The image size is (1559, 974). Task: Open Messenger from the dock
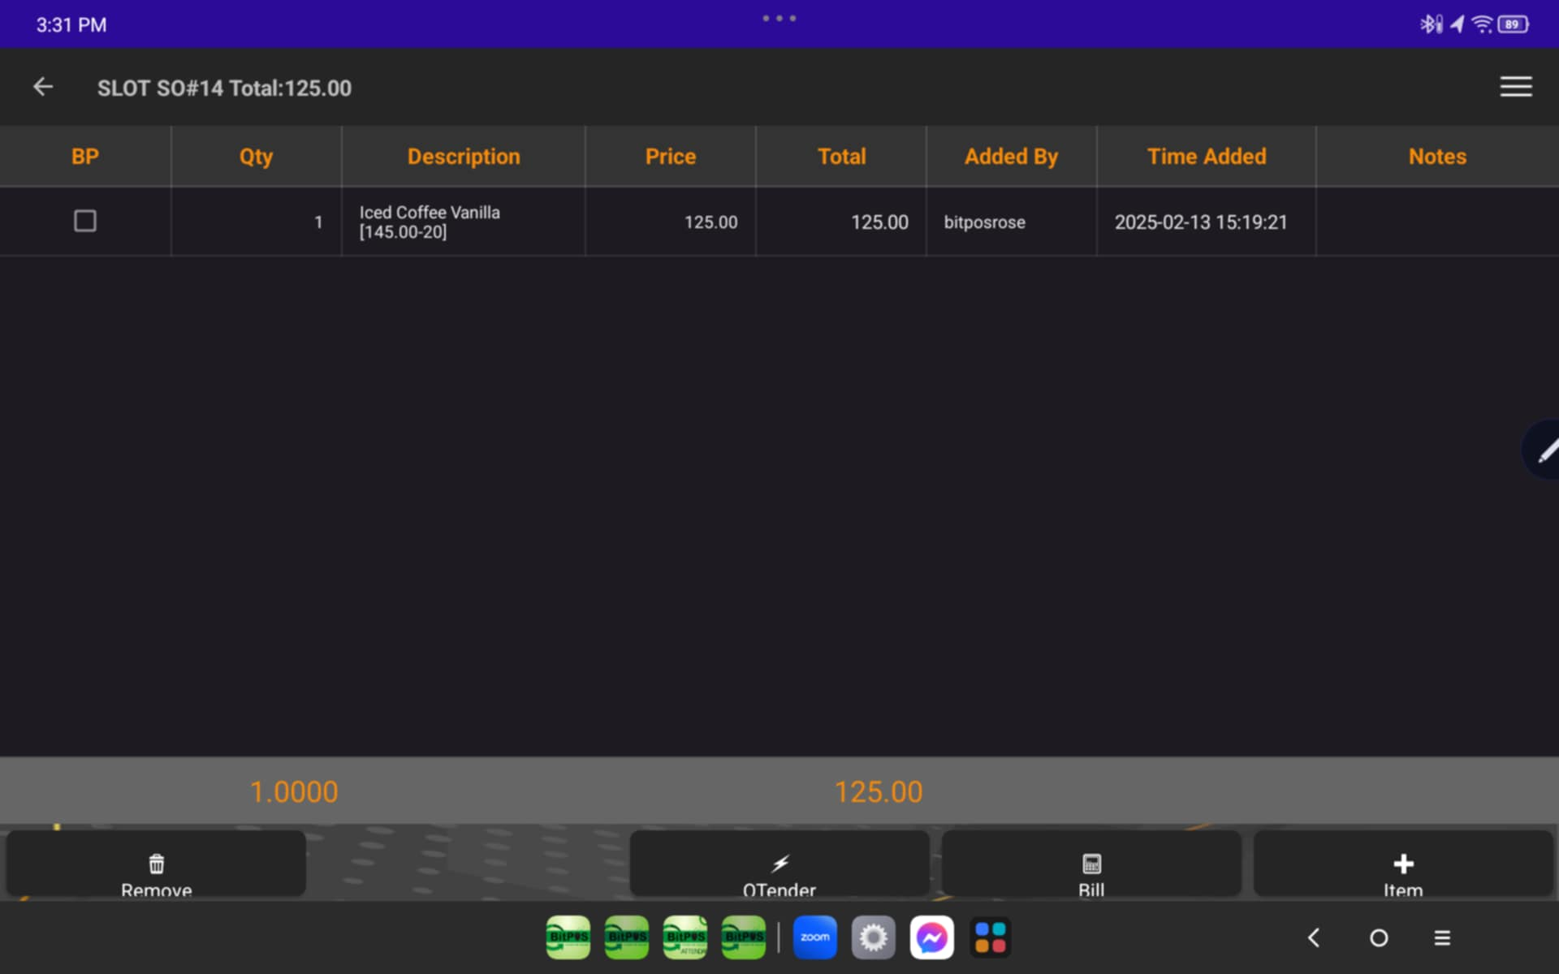click(931, 937)
